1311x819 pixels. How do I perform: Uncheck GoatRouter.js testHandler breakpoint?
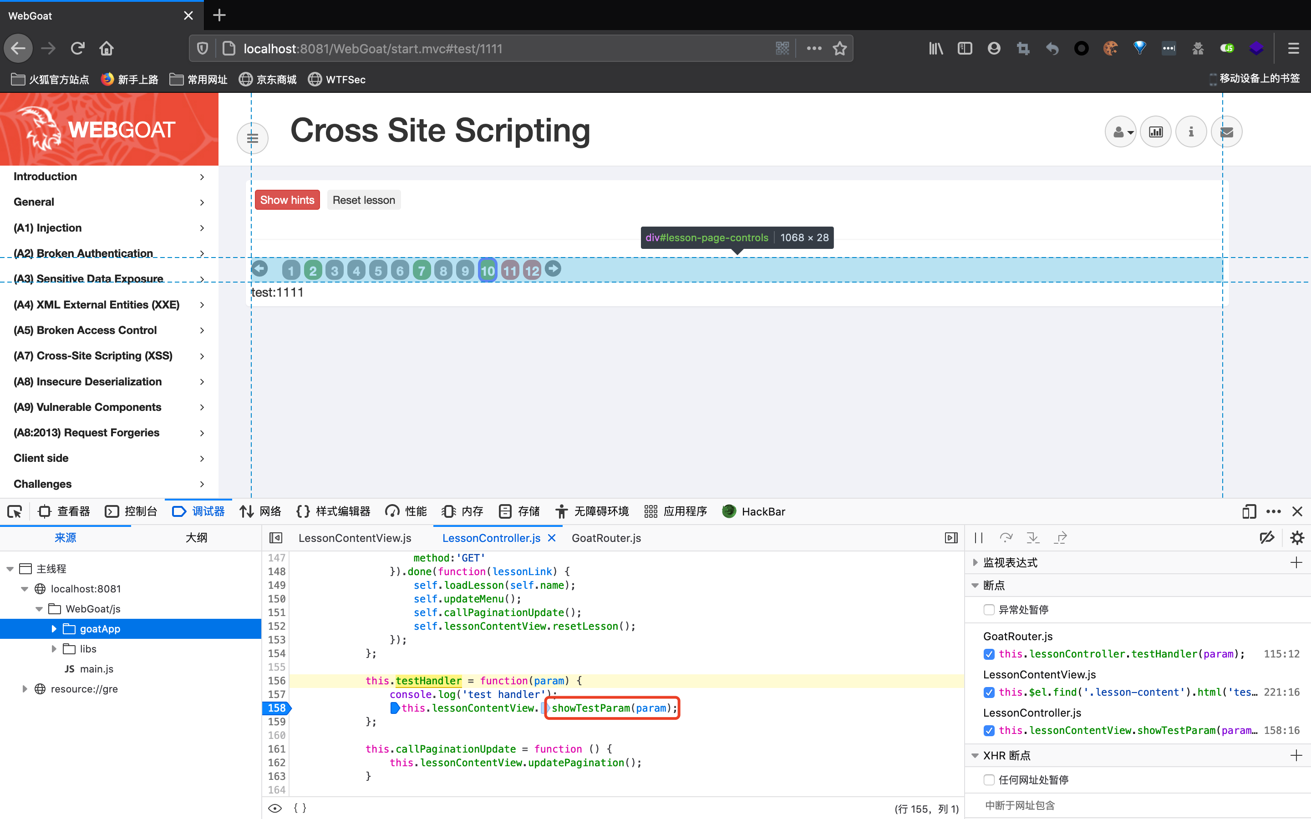[x=989, y=654]
